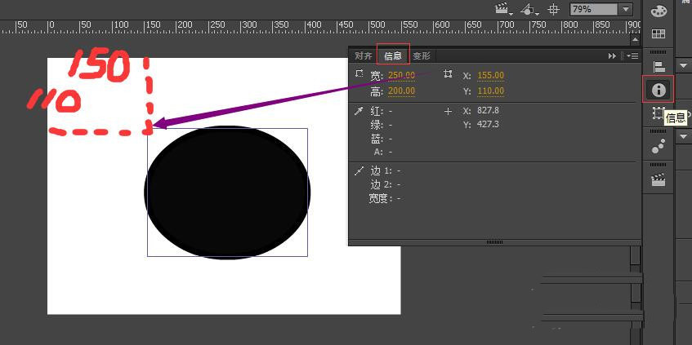Click the 79% zoom input field
692x345 pixels.
(x=594, y=9)
